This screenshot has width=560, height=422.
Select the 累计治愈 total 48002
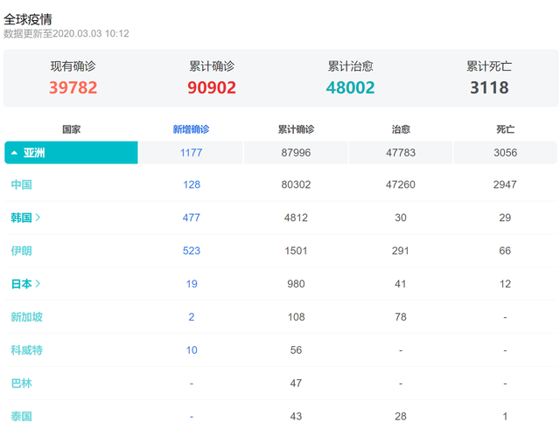[350, 87]
